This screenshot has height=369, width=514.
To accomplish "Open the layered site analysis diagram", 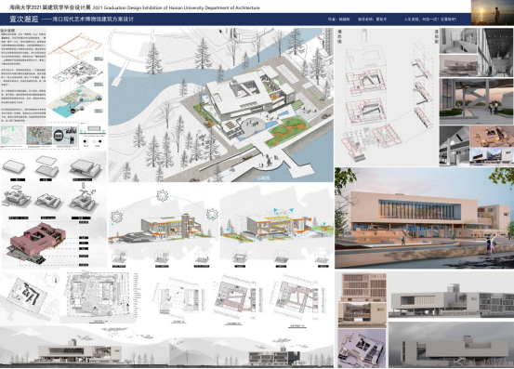I will pos(76,75).
